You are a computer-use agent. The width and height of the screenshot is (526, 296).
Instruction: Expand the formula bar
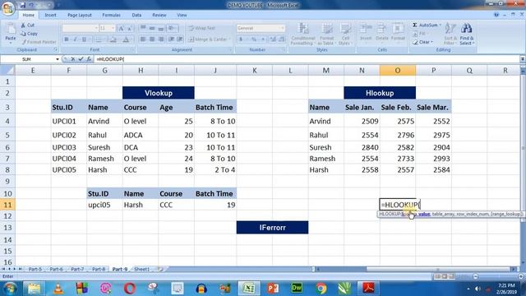(523, 59)
